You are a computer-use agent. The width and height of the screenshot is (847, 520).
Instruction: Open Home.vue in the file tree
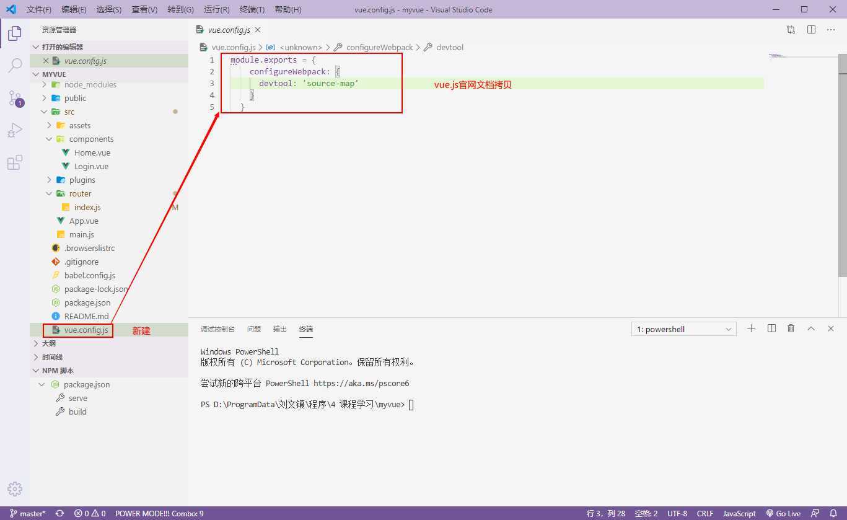92,152
